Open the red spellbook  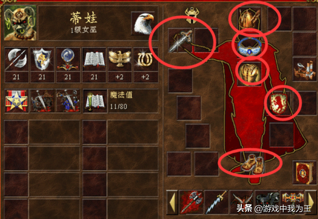(x=305, y=173)
